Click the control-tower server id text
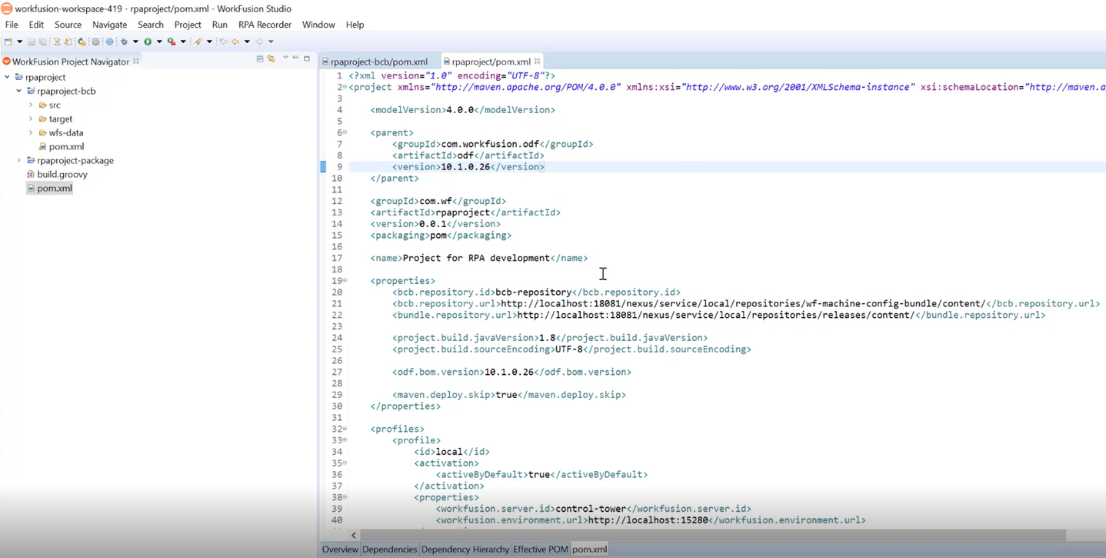The width and height of the screenshot is (1106, 558). pos(591,509)
